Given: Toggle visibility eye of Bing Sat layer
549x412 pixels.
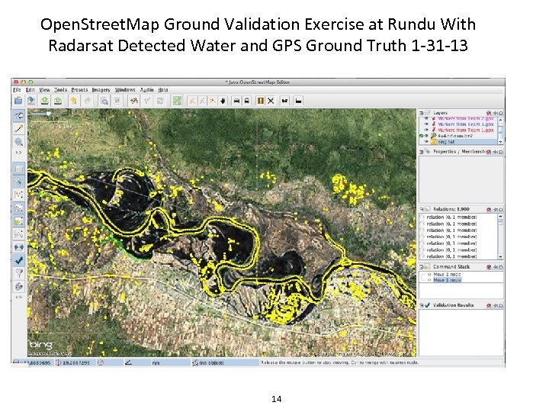Looking at the screenshot, I should pos(426,142).
